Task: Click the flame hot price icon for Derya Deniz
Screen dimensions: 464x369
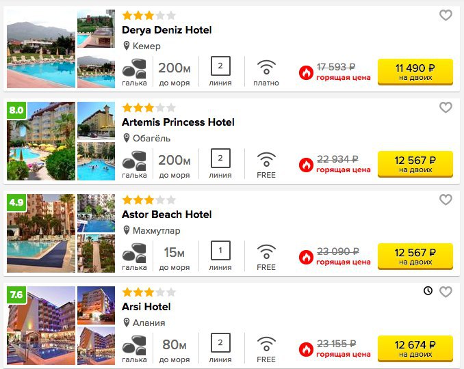Action: click(306, 72)
